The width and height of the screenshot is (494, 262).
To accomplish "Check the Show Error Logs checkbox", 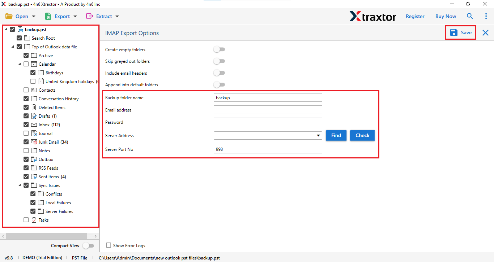I will [x=108, y=245].
